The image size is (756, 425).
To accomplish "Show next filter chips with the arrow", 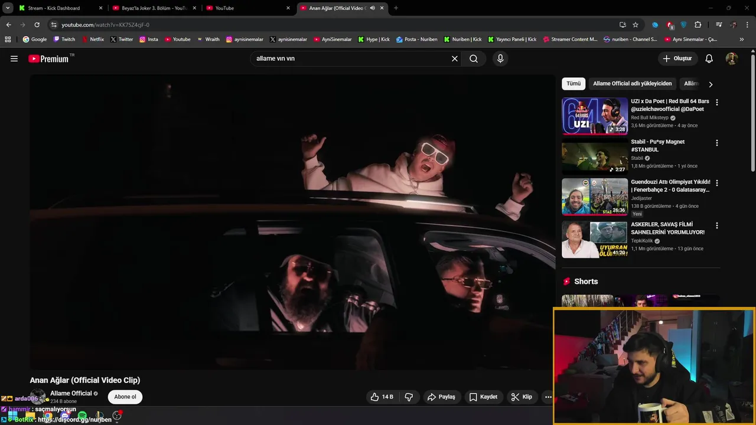I will 711,84.
